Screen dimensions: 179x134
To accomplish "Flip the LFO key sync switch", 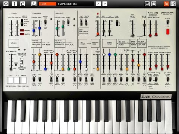I will tap(81, 23).
